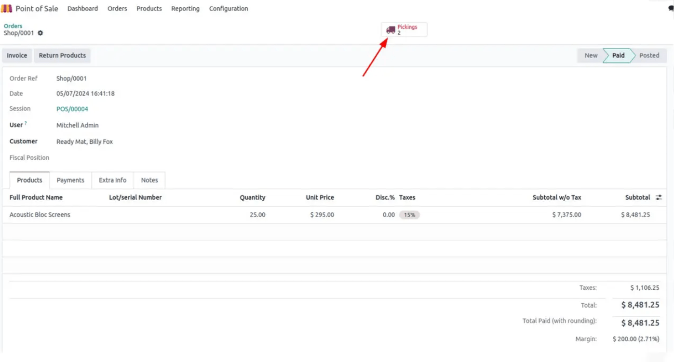Viewport: 674px width, 362px height.
Task: Select the Posted status stage
Action: [649, 55]
